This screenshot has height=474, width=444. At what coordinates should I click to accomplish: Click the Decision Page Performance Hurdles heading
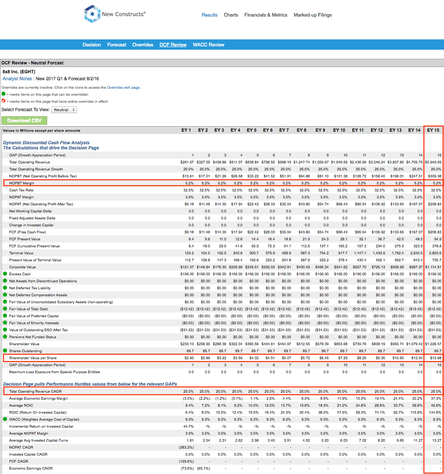point(90,384)
